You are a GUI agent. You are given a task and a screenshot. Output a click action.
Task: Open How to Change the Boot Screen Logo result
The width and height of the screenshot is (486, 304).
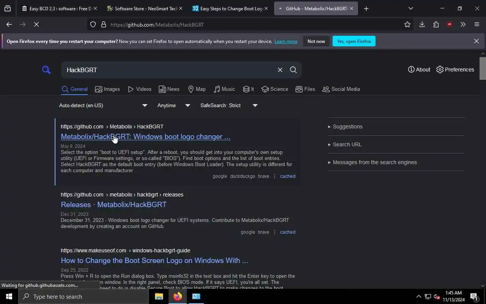154,260
